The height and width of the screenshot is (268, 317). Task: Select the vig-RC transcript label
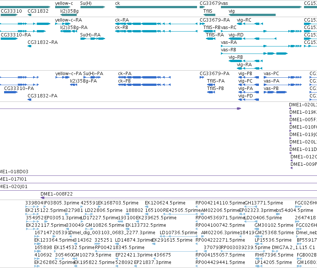(244, 20)
